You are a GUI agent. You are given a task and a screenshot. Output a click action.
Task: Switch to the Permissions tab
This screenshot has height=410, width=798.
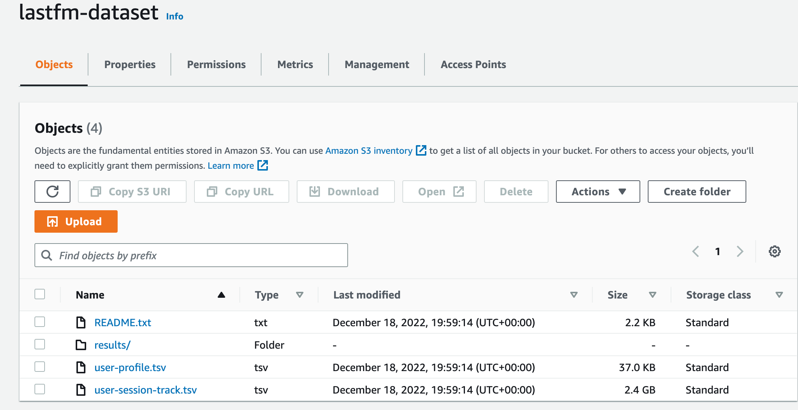[x=216, y=64]
